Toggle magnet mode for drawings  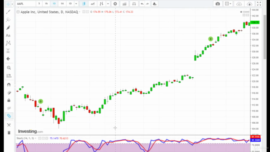pos(9,84)
